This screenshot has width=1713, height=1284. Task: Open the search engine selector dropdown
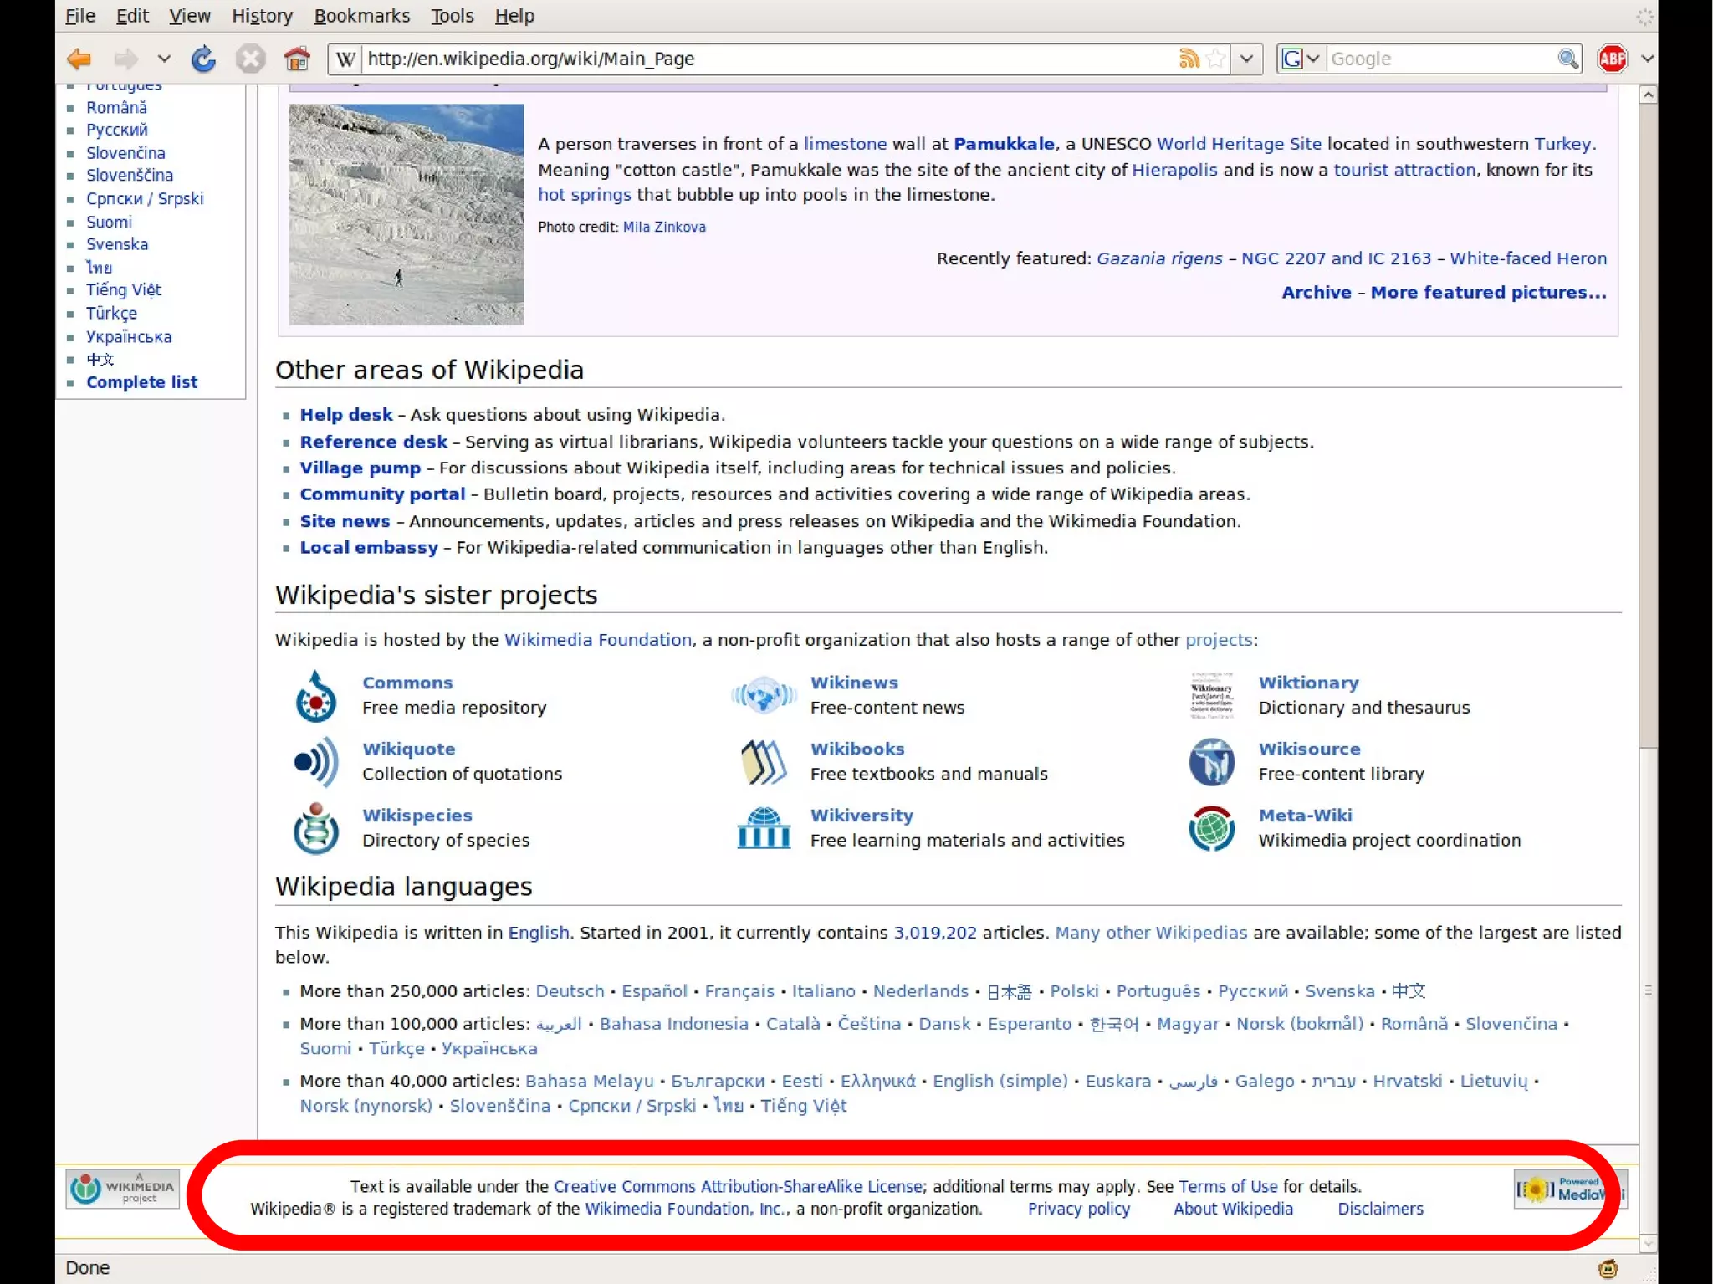tap(1301, 59)
